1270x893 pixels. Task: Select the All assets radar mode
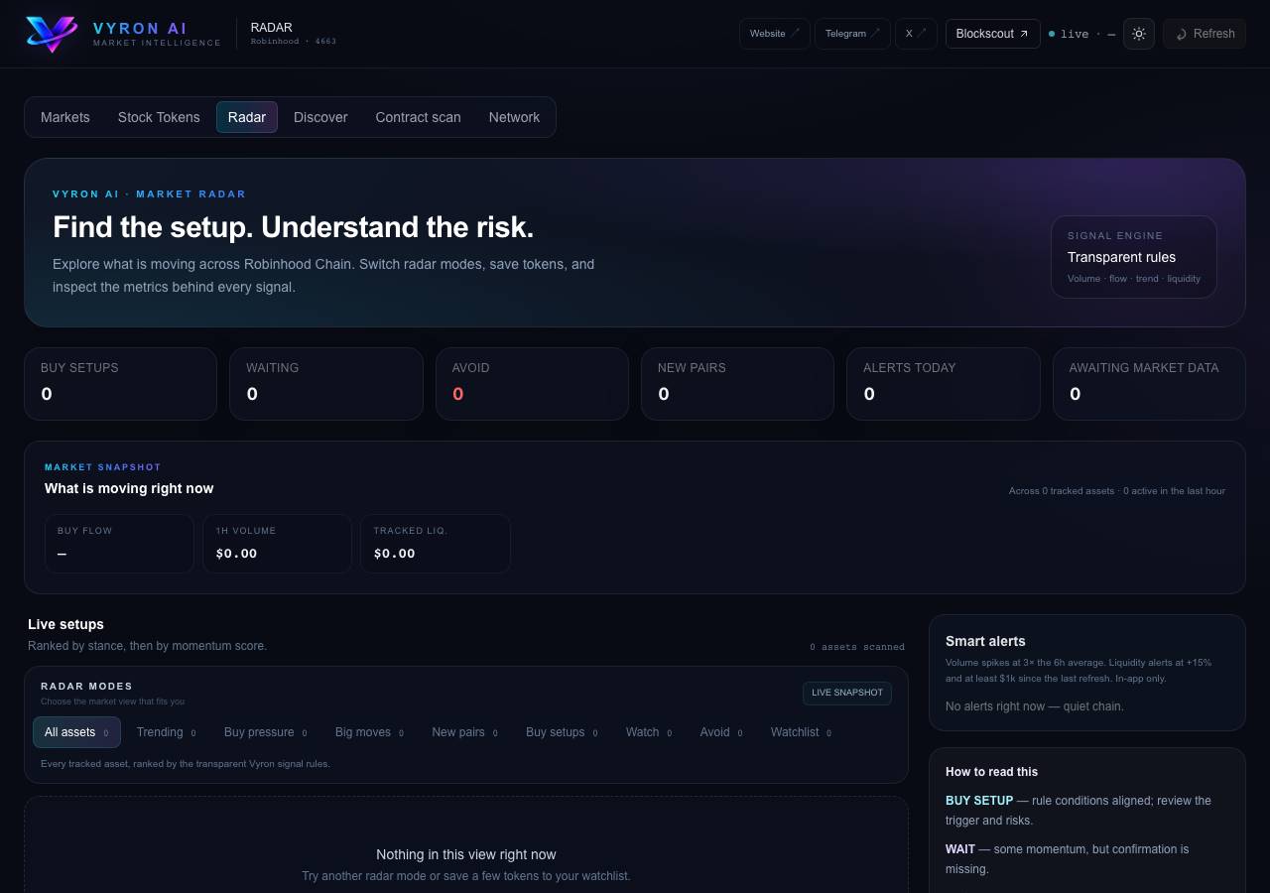(77, 732)
